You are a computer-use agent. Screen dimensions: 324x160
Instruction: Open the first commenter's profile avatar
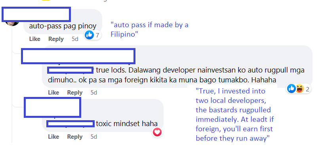point(12,23)
